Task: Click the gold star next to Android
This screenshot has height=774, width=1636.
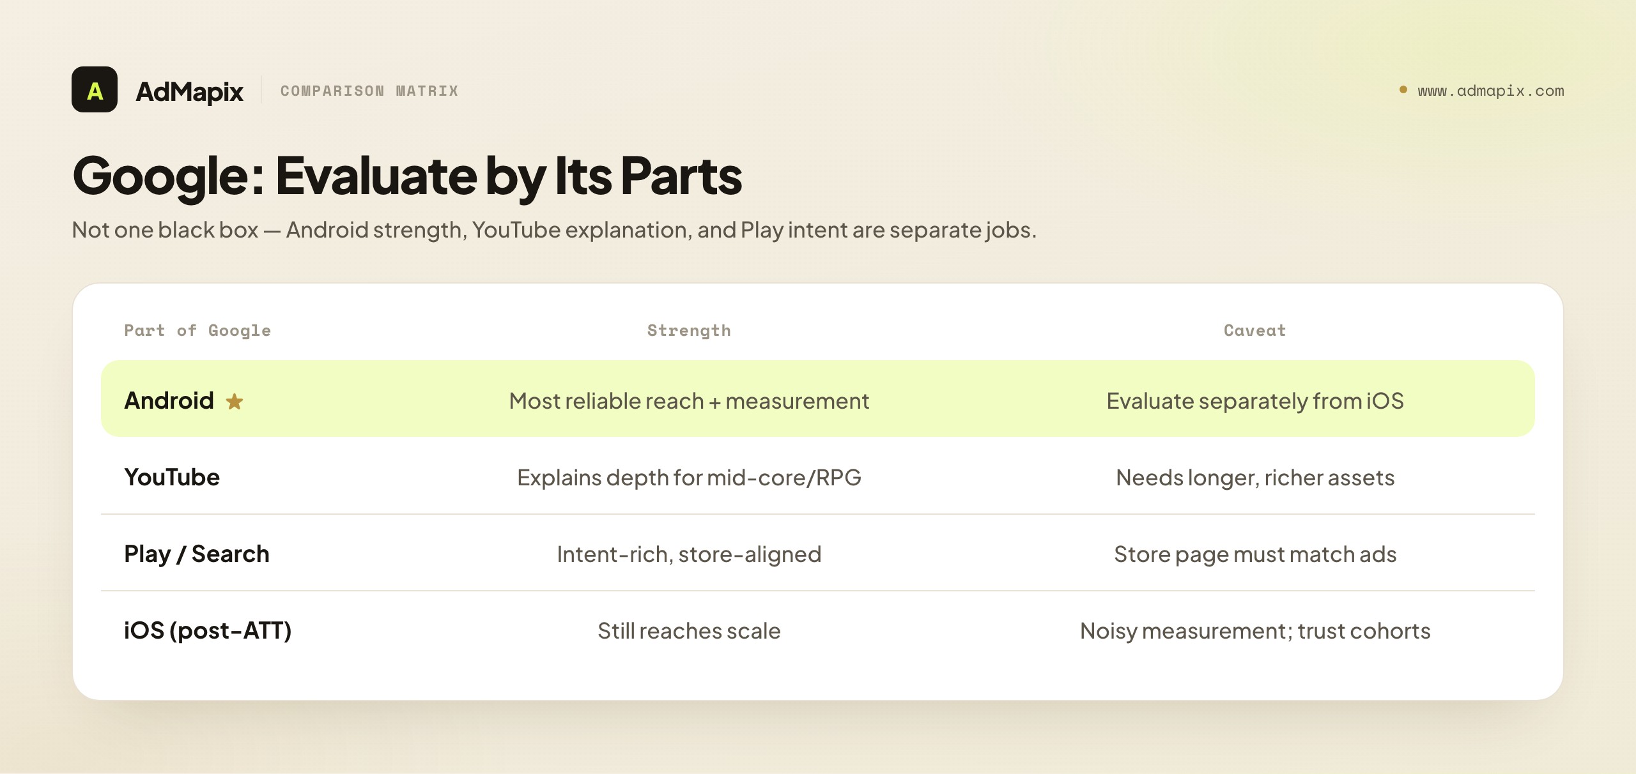Action: pos(235,401)
